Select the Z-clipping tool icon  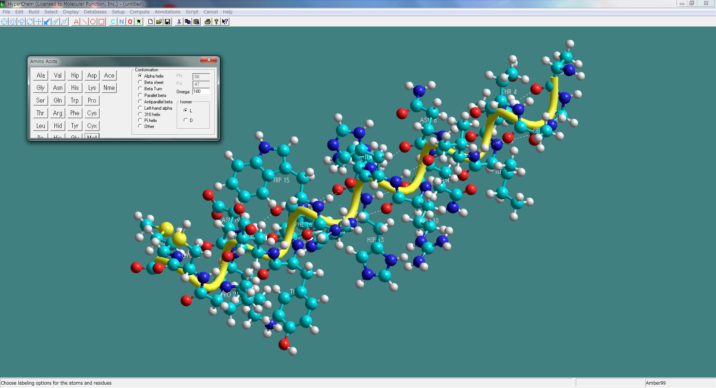pos(64,22)
